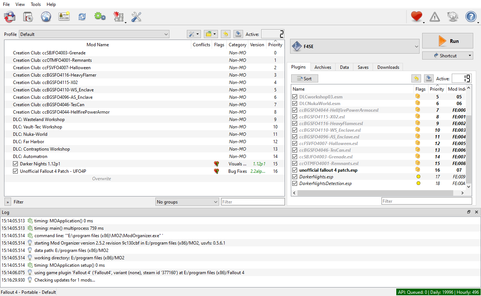Click the Refresh toolbar icon
The image size is (481, 296).
pyautogui.click(x=82, y=17)
